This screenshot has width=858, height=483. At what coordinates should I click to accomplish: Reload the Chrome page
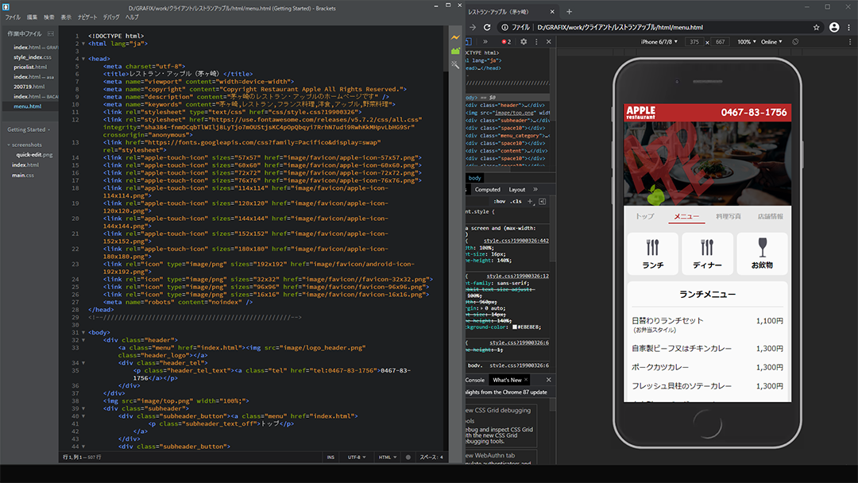(486, 27)
